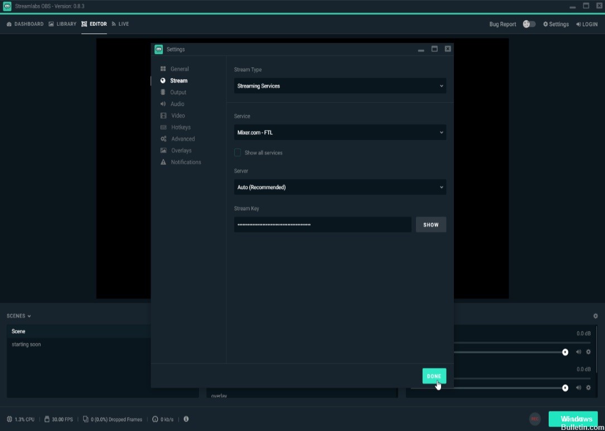Click the DONE button
This screenshot has width=605, height=431.
point(434,376)
